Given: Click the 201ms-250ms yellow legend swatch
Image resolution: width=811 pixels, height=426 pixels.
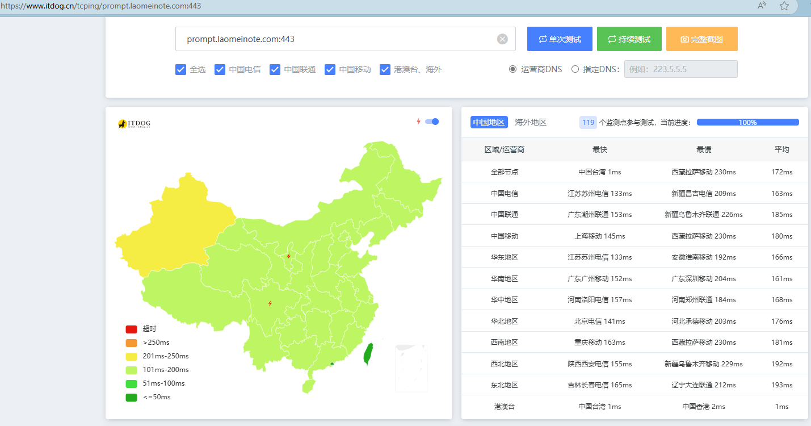Looking at the screenshot, I should tap(132, 356).
